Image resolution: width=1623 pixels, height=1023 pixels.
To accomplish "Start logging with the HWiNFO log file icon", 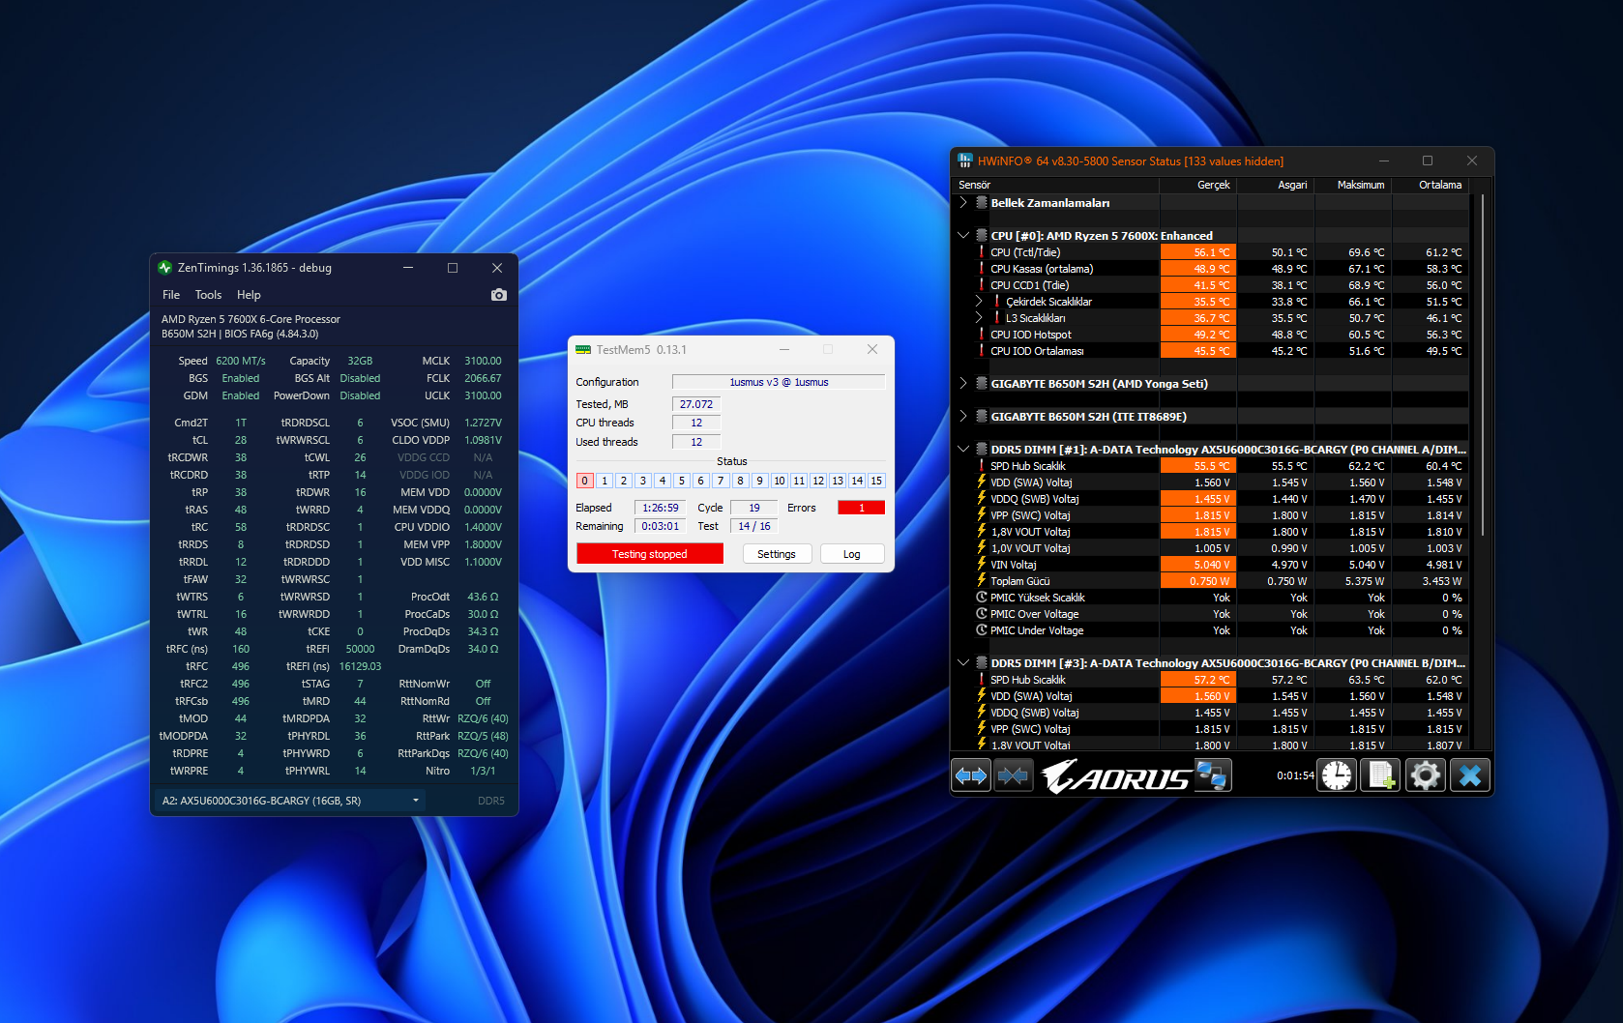I will (1380, 775).
